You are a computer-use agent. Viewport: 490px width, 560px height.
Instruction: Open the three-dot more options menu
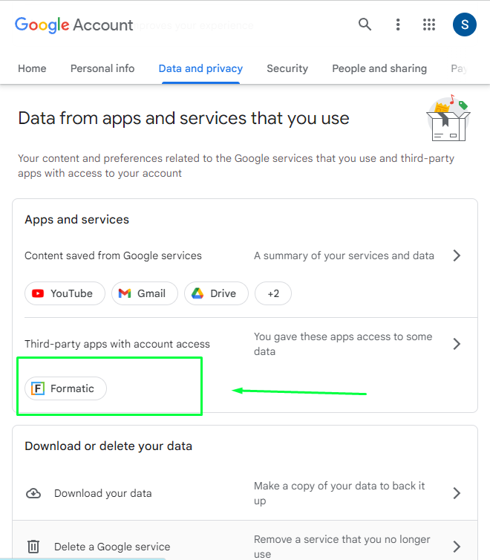pyautogui.click(x=398, y=25)
